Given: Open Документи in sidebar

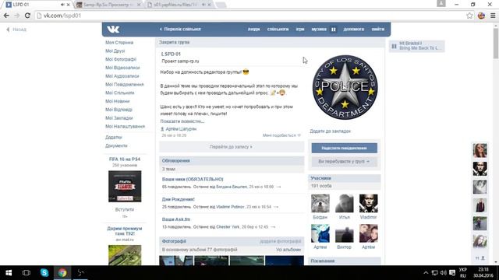Looking at the screenshot, I should [116, 145].
